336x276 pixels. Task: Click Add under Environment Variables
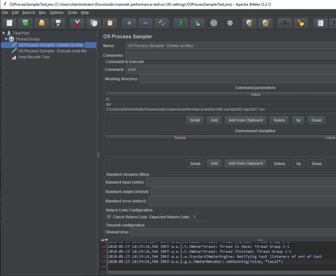214,164
